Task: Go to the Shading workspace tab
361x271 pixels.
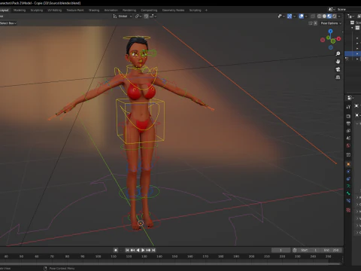Action: tap(94, 11)
